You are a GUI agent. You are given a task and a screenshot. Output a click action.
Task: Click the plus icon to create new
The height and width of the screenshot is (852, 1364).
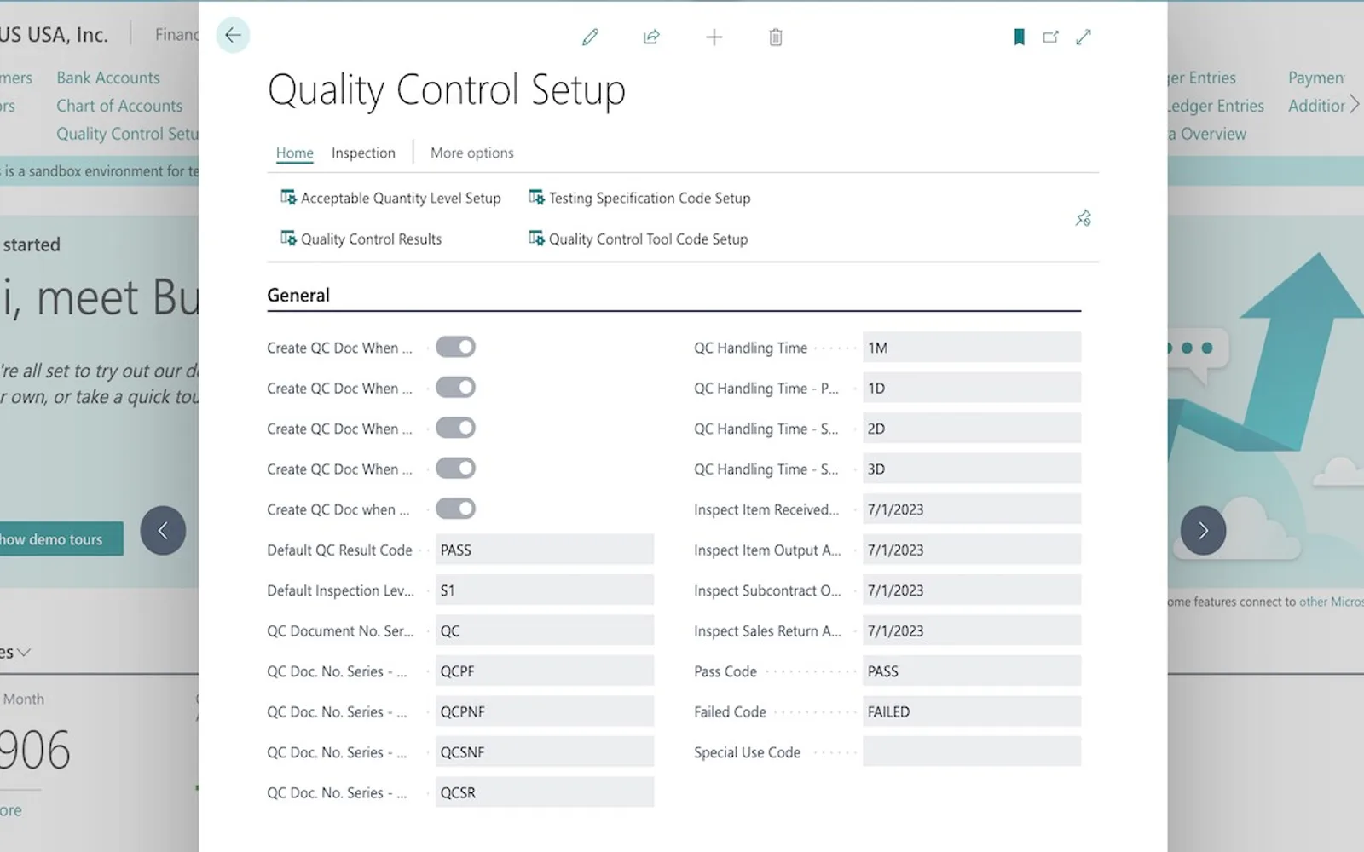[x=714, y=37]
